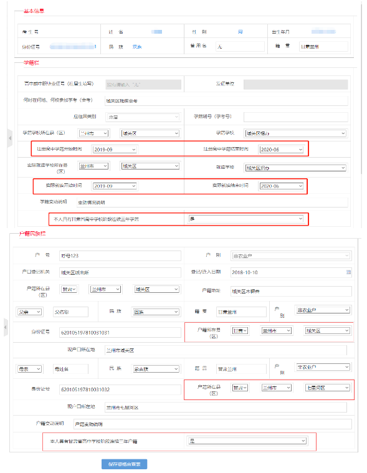Open city dropdown for 学籍学校所在县
The width and height of the screenshot is (367, 473).
[x=93, y=133]
